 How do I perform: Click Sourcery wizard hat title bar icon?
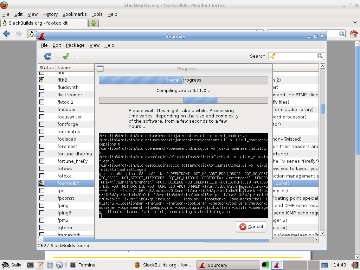click(x=42, y=36)
